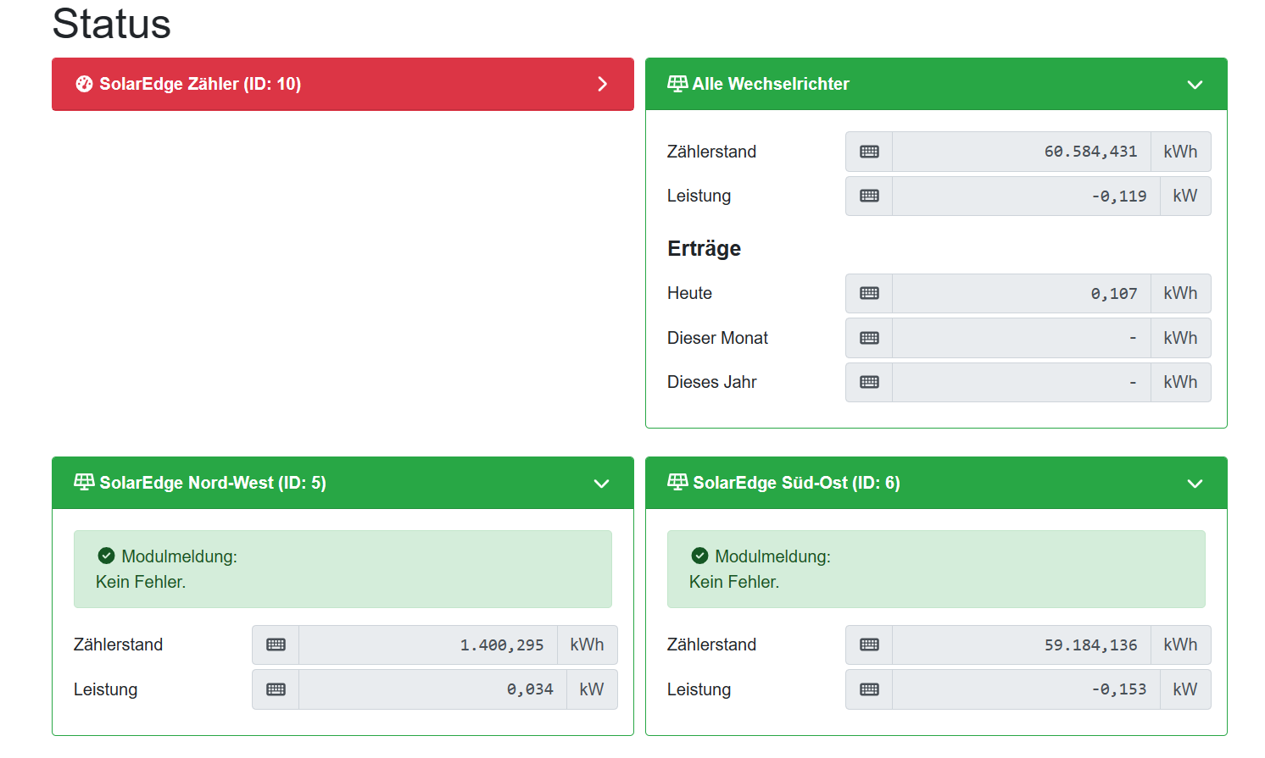Click the SolarEdge Nord-West (ID: 5) header title
The height and width of the screenshot is (758, 1265).
212,483
